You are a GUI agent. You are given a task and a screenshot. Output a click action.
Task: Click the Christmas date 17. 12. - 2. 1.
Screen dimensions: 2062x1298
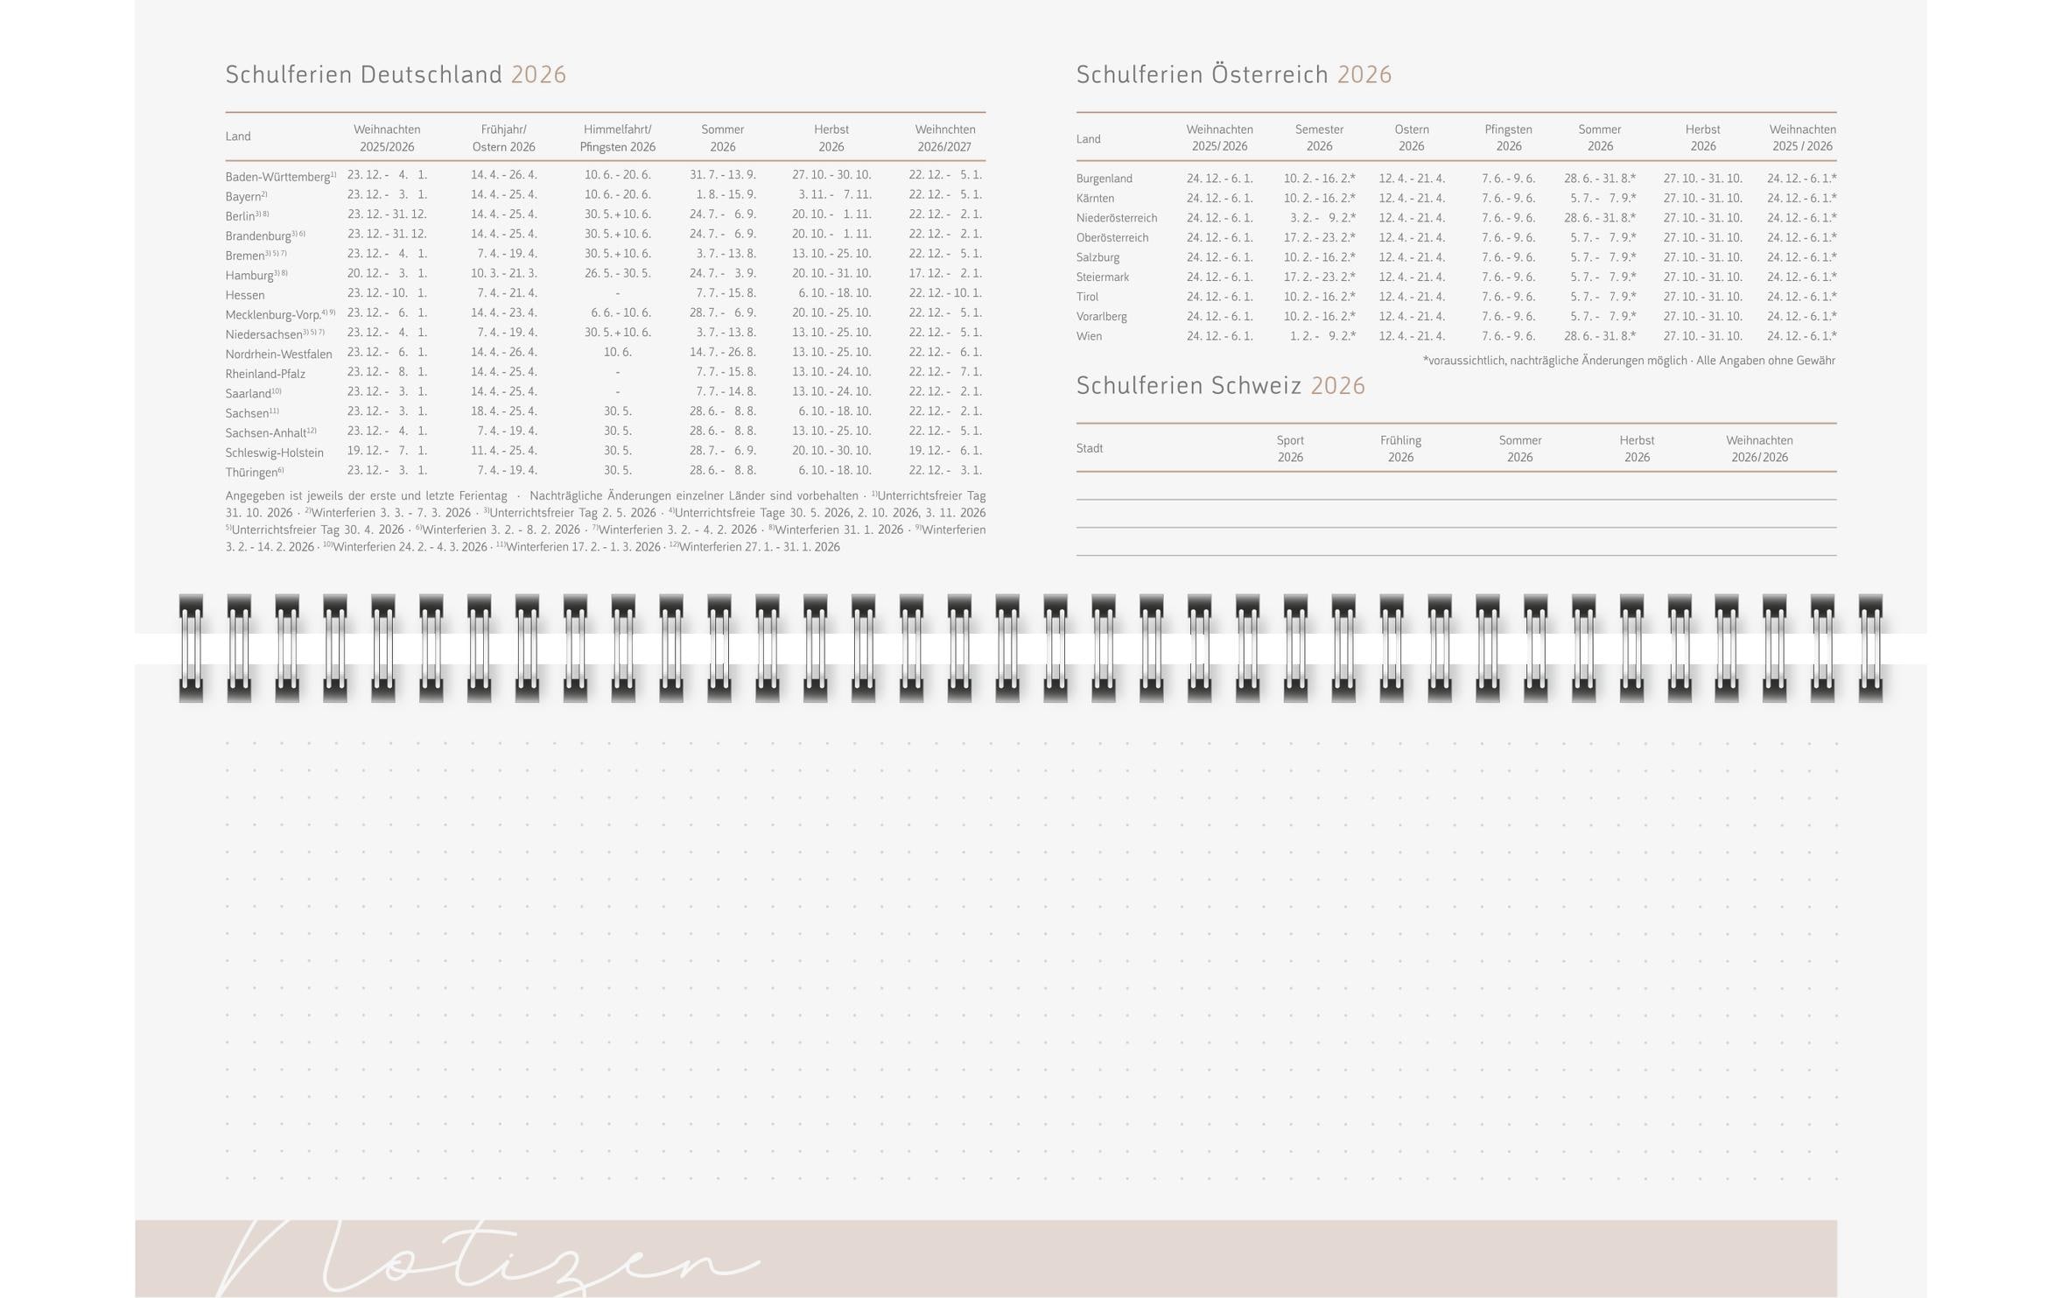tap(945, 273)
